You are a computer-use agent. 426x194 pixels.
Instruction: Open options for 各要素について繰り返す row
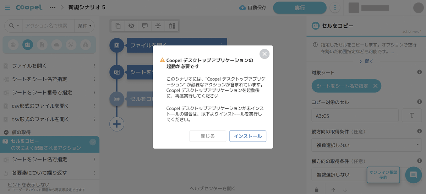coord(94,173)
